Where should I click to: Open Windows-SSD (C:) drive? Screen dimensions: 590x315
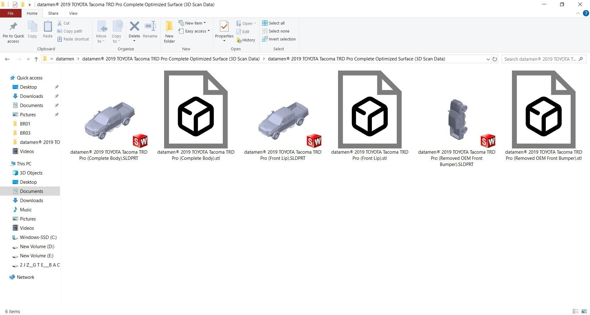[38, 237]
